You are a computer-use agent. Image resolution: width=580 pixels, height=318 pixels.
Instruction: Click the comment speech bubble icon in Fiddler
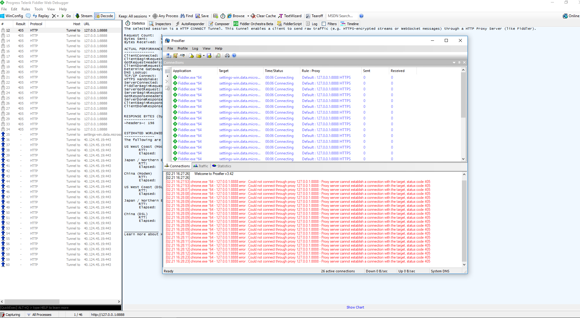click(x=28, y=16)
